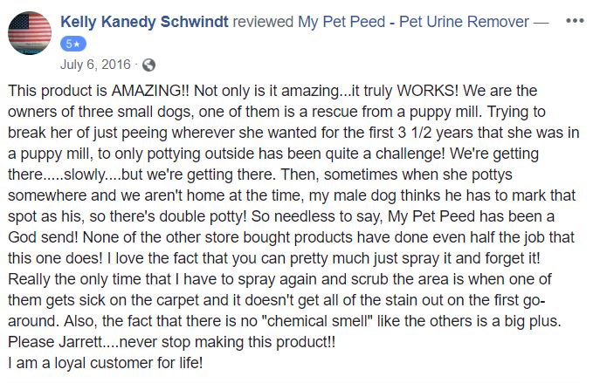Open Kelly's American flag profile picture

30,33
